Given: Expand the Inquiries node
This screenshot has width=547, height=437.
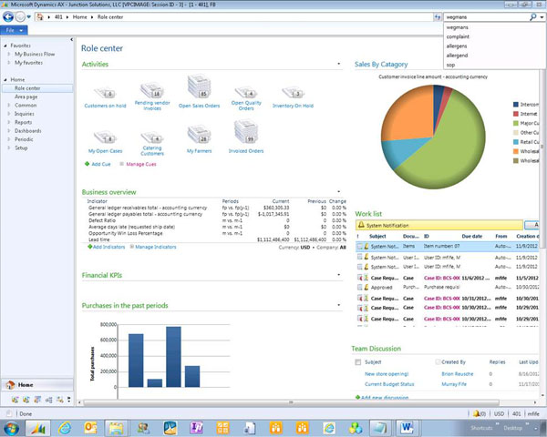Looking at the screenshot, I should 9,114.
